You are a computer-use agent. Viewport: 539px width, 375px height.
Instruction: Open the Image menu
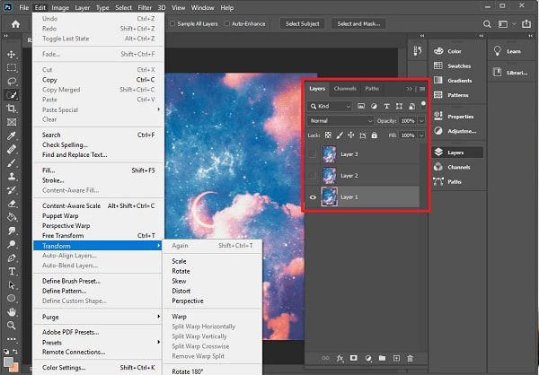[60, 7]
